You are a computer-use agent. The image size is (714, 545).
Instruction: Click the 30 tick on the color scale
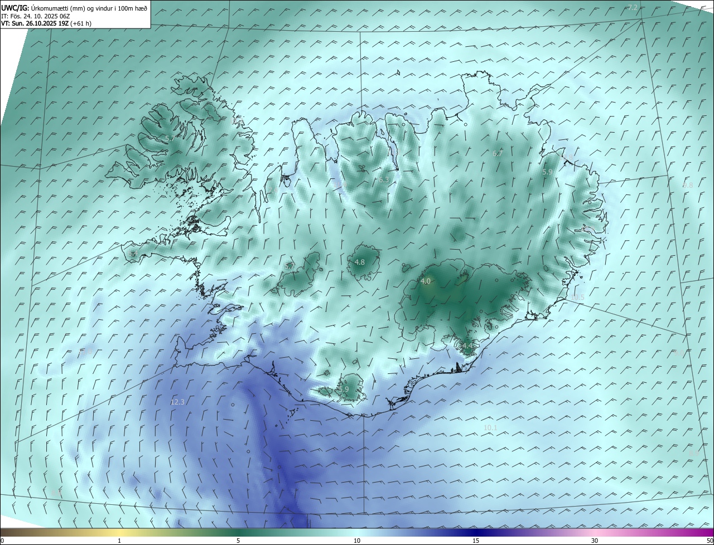595,541
